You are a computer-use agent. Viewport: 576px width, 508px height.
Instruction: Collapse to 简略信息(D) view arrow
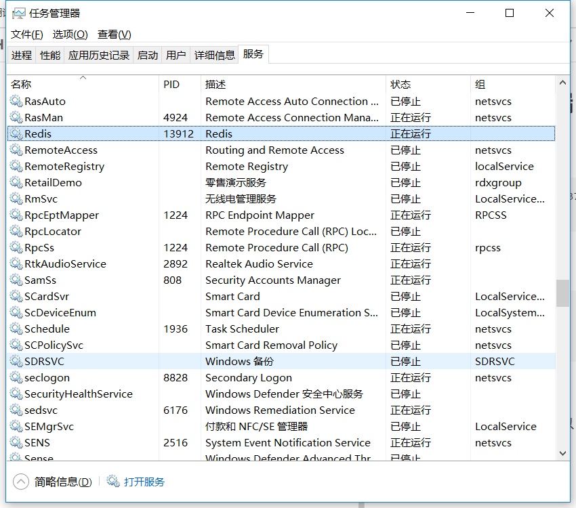tap(21, 482)
